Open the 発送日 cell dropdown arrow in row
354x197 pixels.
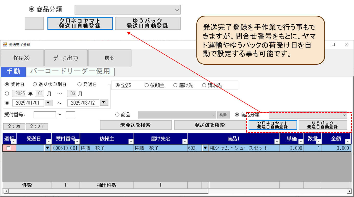47,148
